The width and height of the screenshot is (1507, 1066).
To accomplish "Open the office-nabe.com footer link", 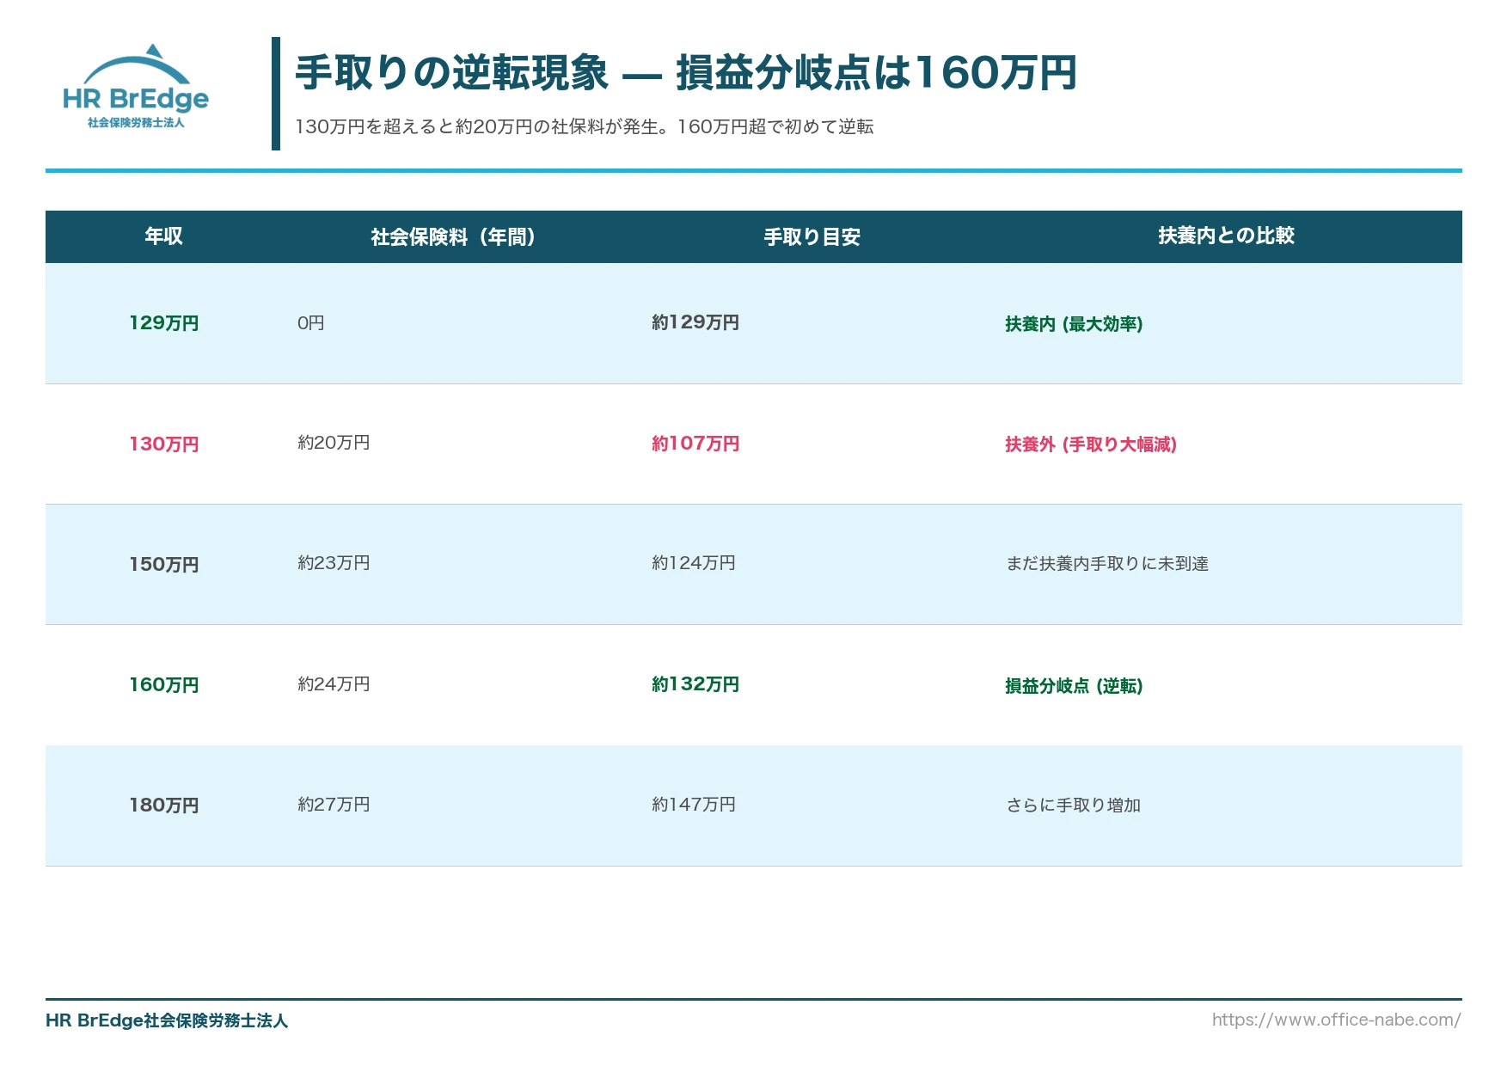I will click(1337, 1020).
